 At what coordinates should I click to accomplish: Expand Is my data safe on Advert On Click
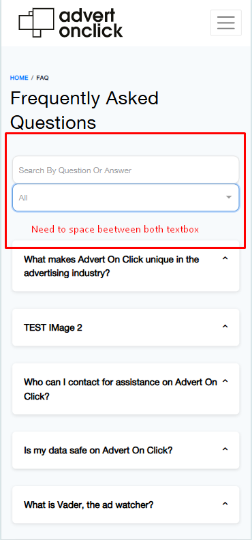coord(126,450)
